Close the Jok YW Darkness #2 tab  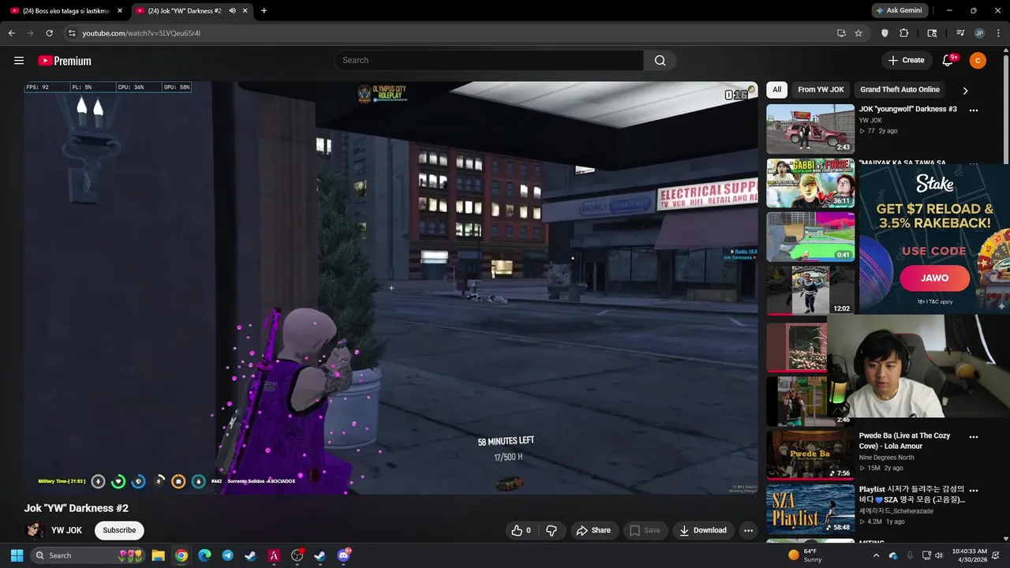point(245,11)
